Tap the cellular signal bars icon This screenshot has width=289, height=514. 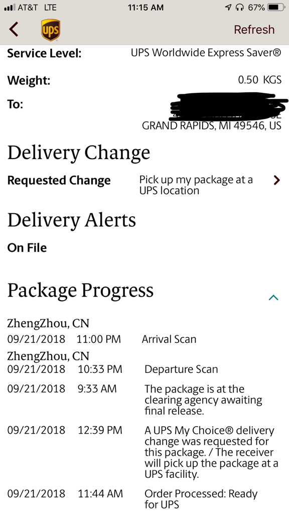(10, 7)
